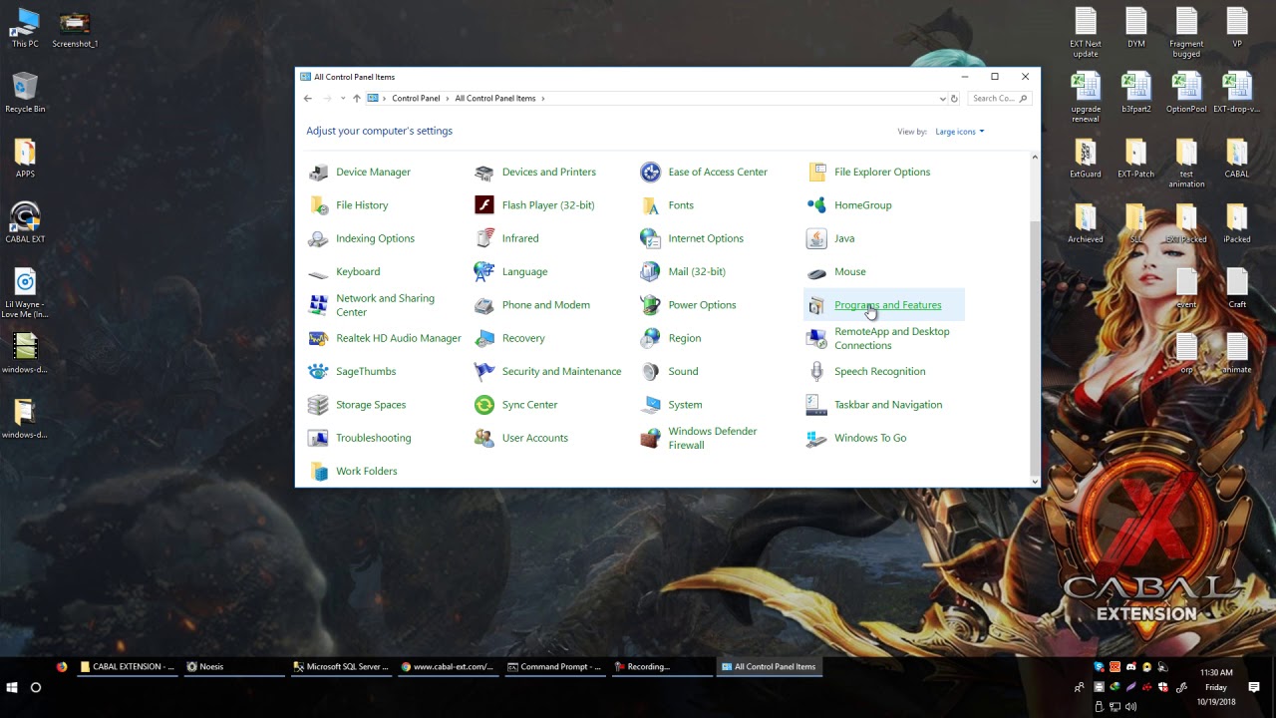Click the Fonts icon
The image size is (1276, 718).
pyautogui.click(x=651, y=205)
